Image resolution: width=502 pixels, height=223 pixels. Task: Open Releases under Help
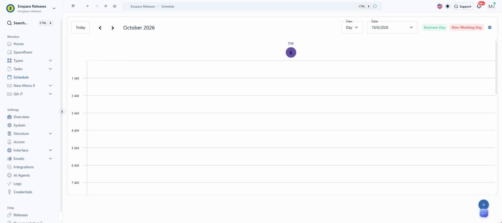(x=20, y=215)
